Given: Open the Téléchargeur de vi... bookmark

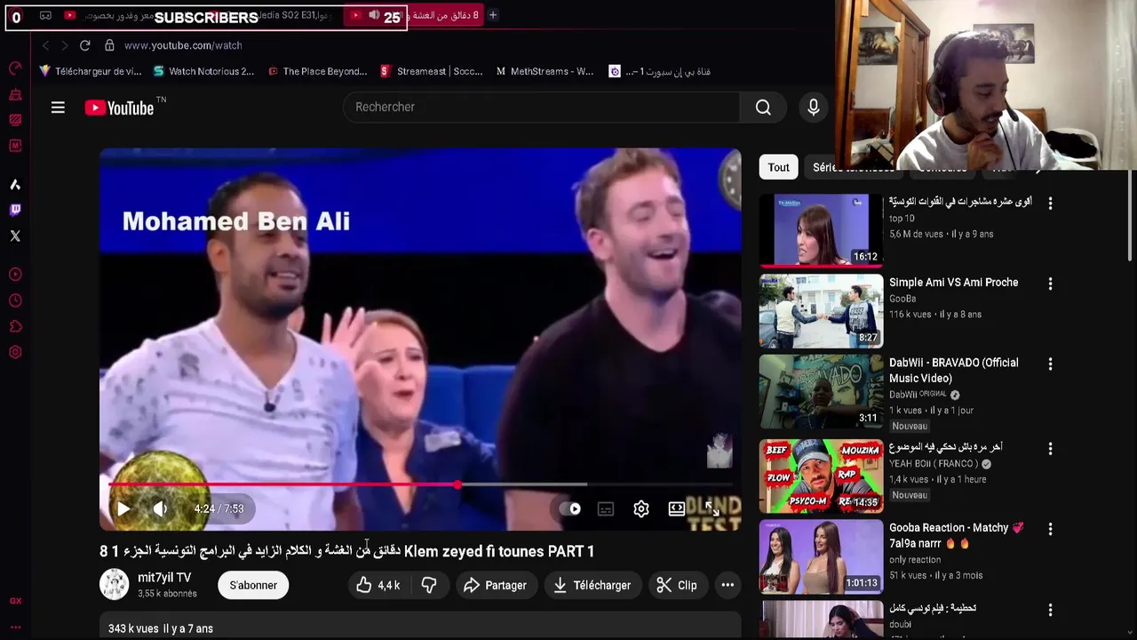Looking at the screenshot, I should (91, 71).
